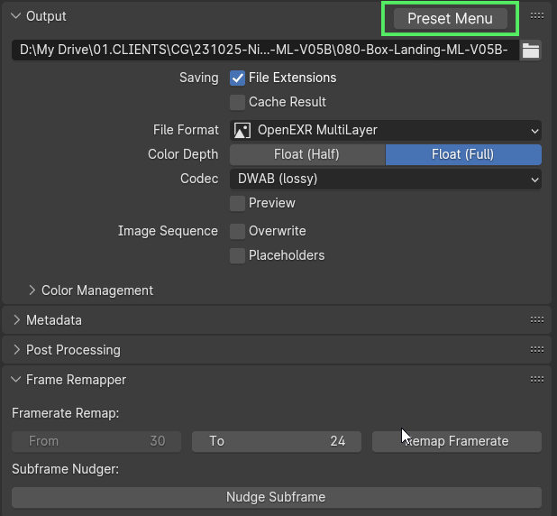Click the image icon in File Format field

(x=242, y=131)
